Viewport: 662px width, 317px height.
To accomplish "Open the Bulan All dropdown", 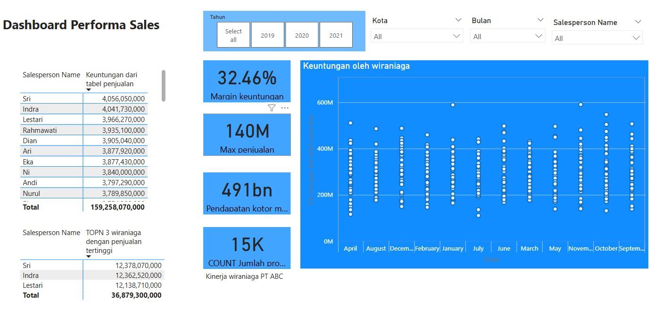I will point(507,36).
